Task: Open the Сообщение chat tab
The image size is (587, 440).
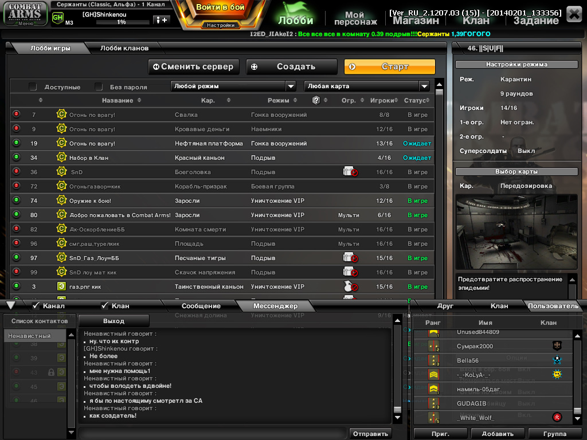Action: tap(201, 306)
